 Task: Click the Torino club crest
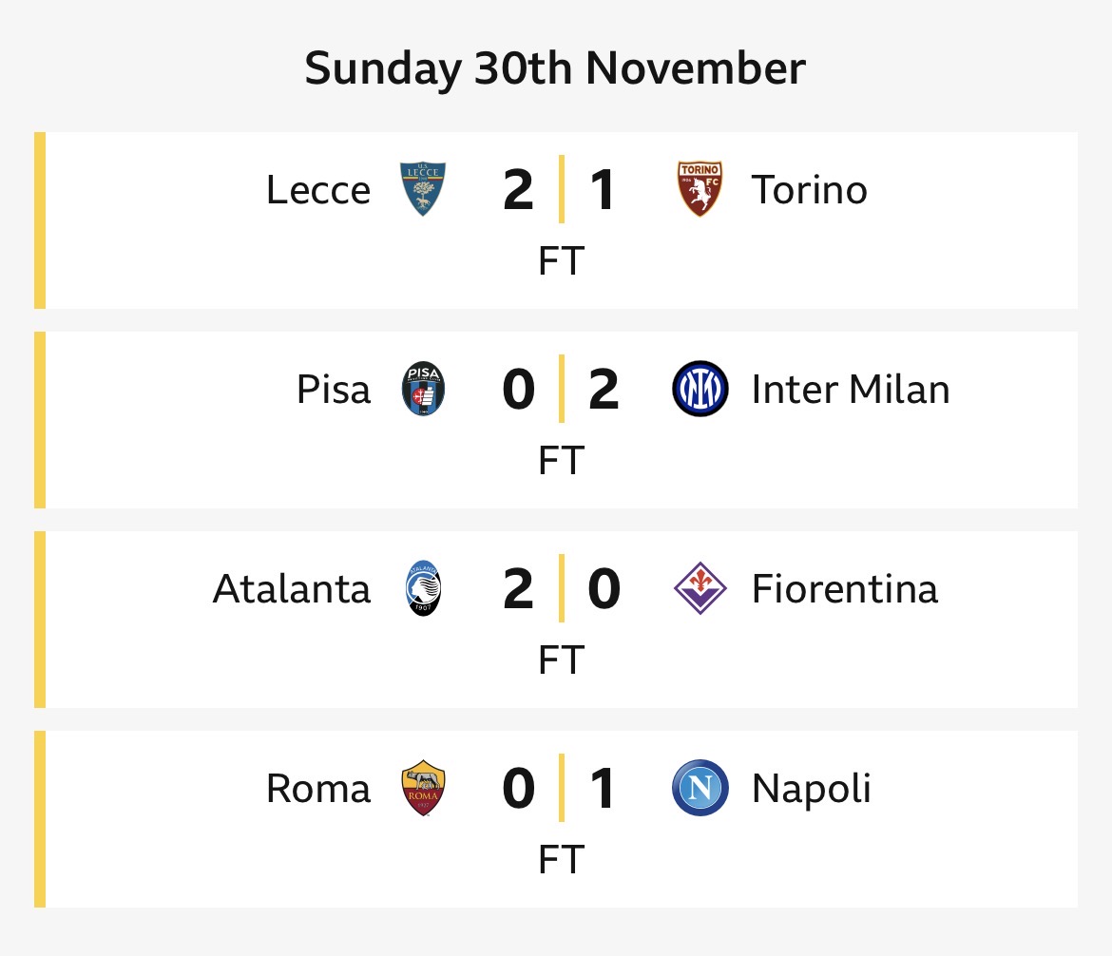[x=700, y=189]
